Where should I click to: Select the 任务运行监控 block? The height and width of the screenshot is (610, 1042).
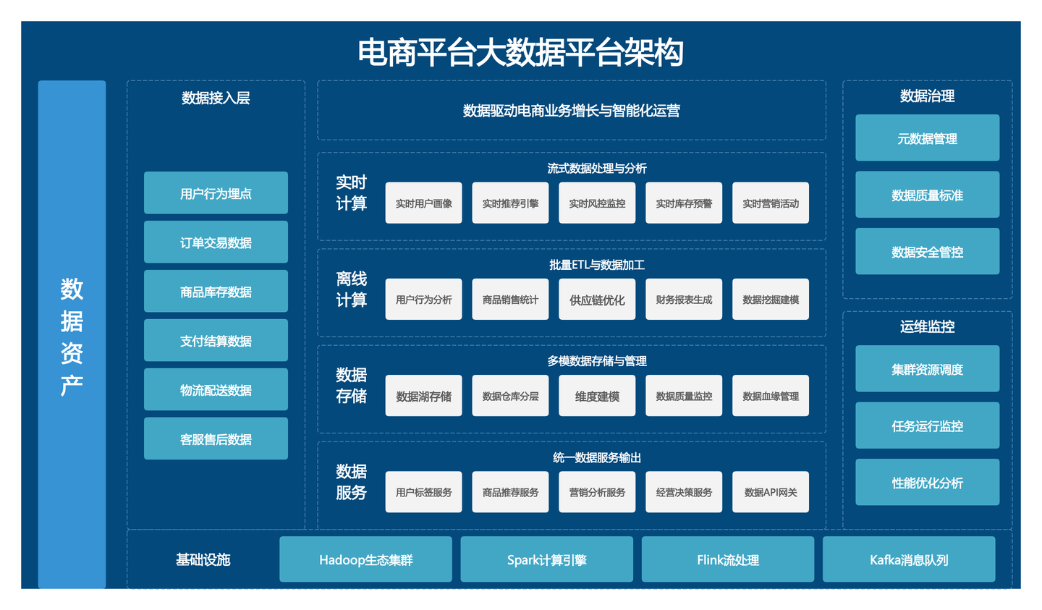(927, 425)
